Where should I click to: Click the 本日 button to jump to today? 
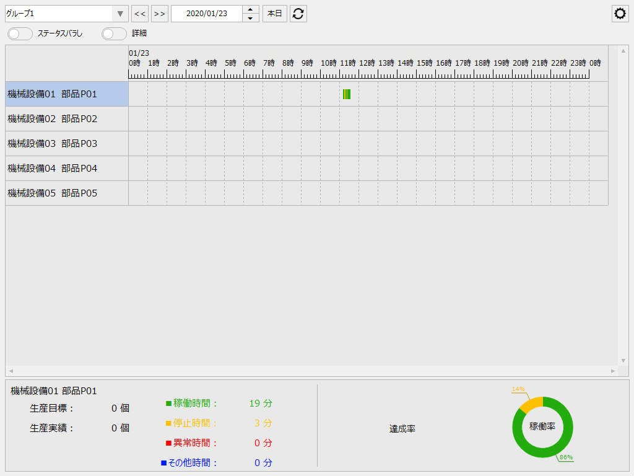pos(274,13)
